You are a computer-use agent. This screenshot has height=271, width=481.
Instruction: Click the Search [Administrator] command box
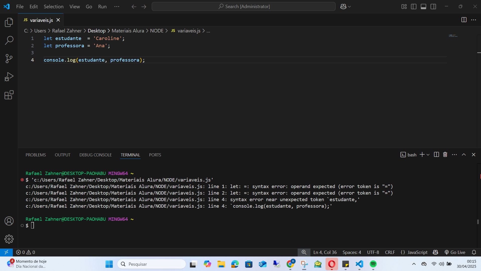point(244,7)
